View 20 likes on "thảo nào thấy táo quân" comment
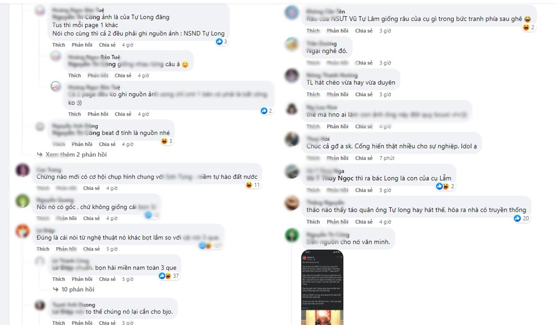The width and height of the screenshot is (557, 325). [522, 218]
